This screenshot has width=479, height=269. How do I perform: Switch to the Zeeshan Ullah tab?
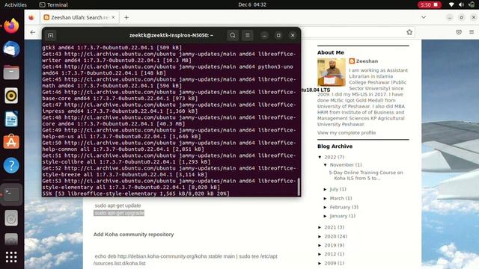click(x=80, y=18)
